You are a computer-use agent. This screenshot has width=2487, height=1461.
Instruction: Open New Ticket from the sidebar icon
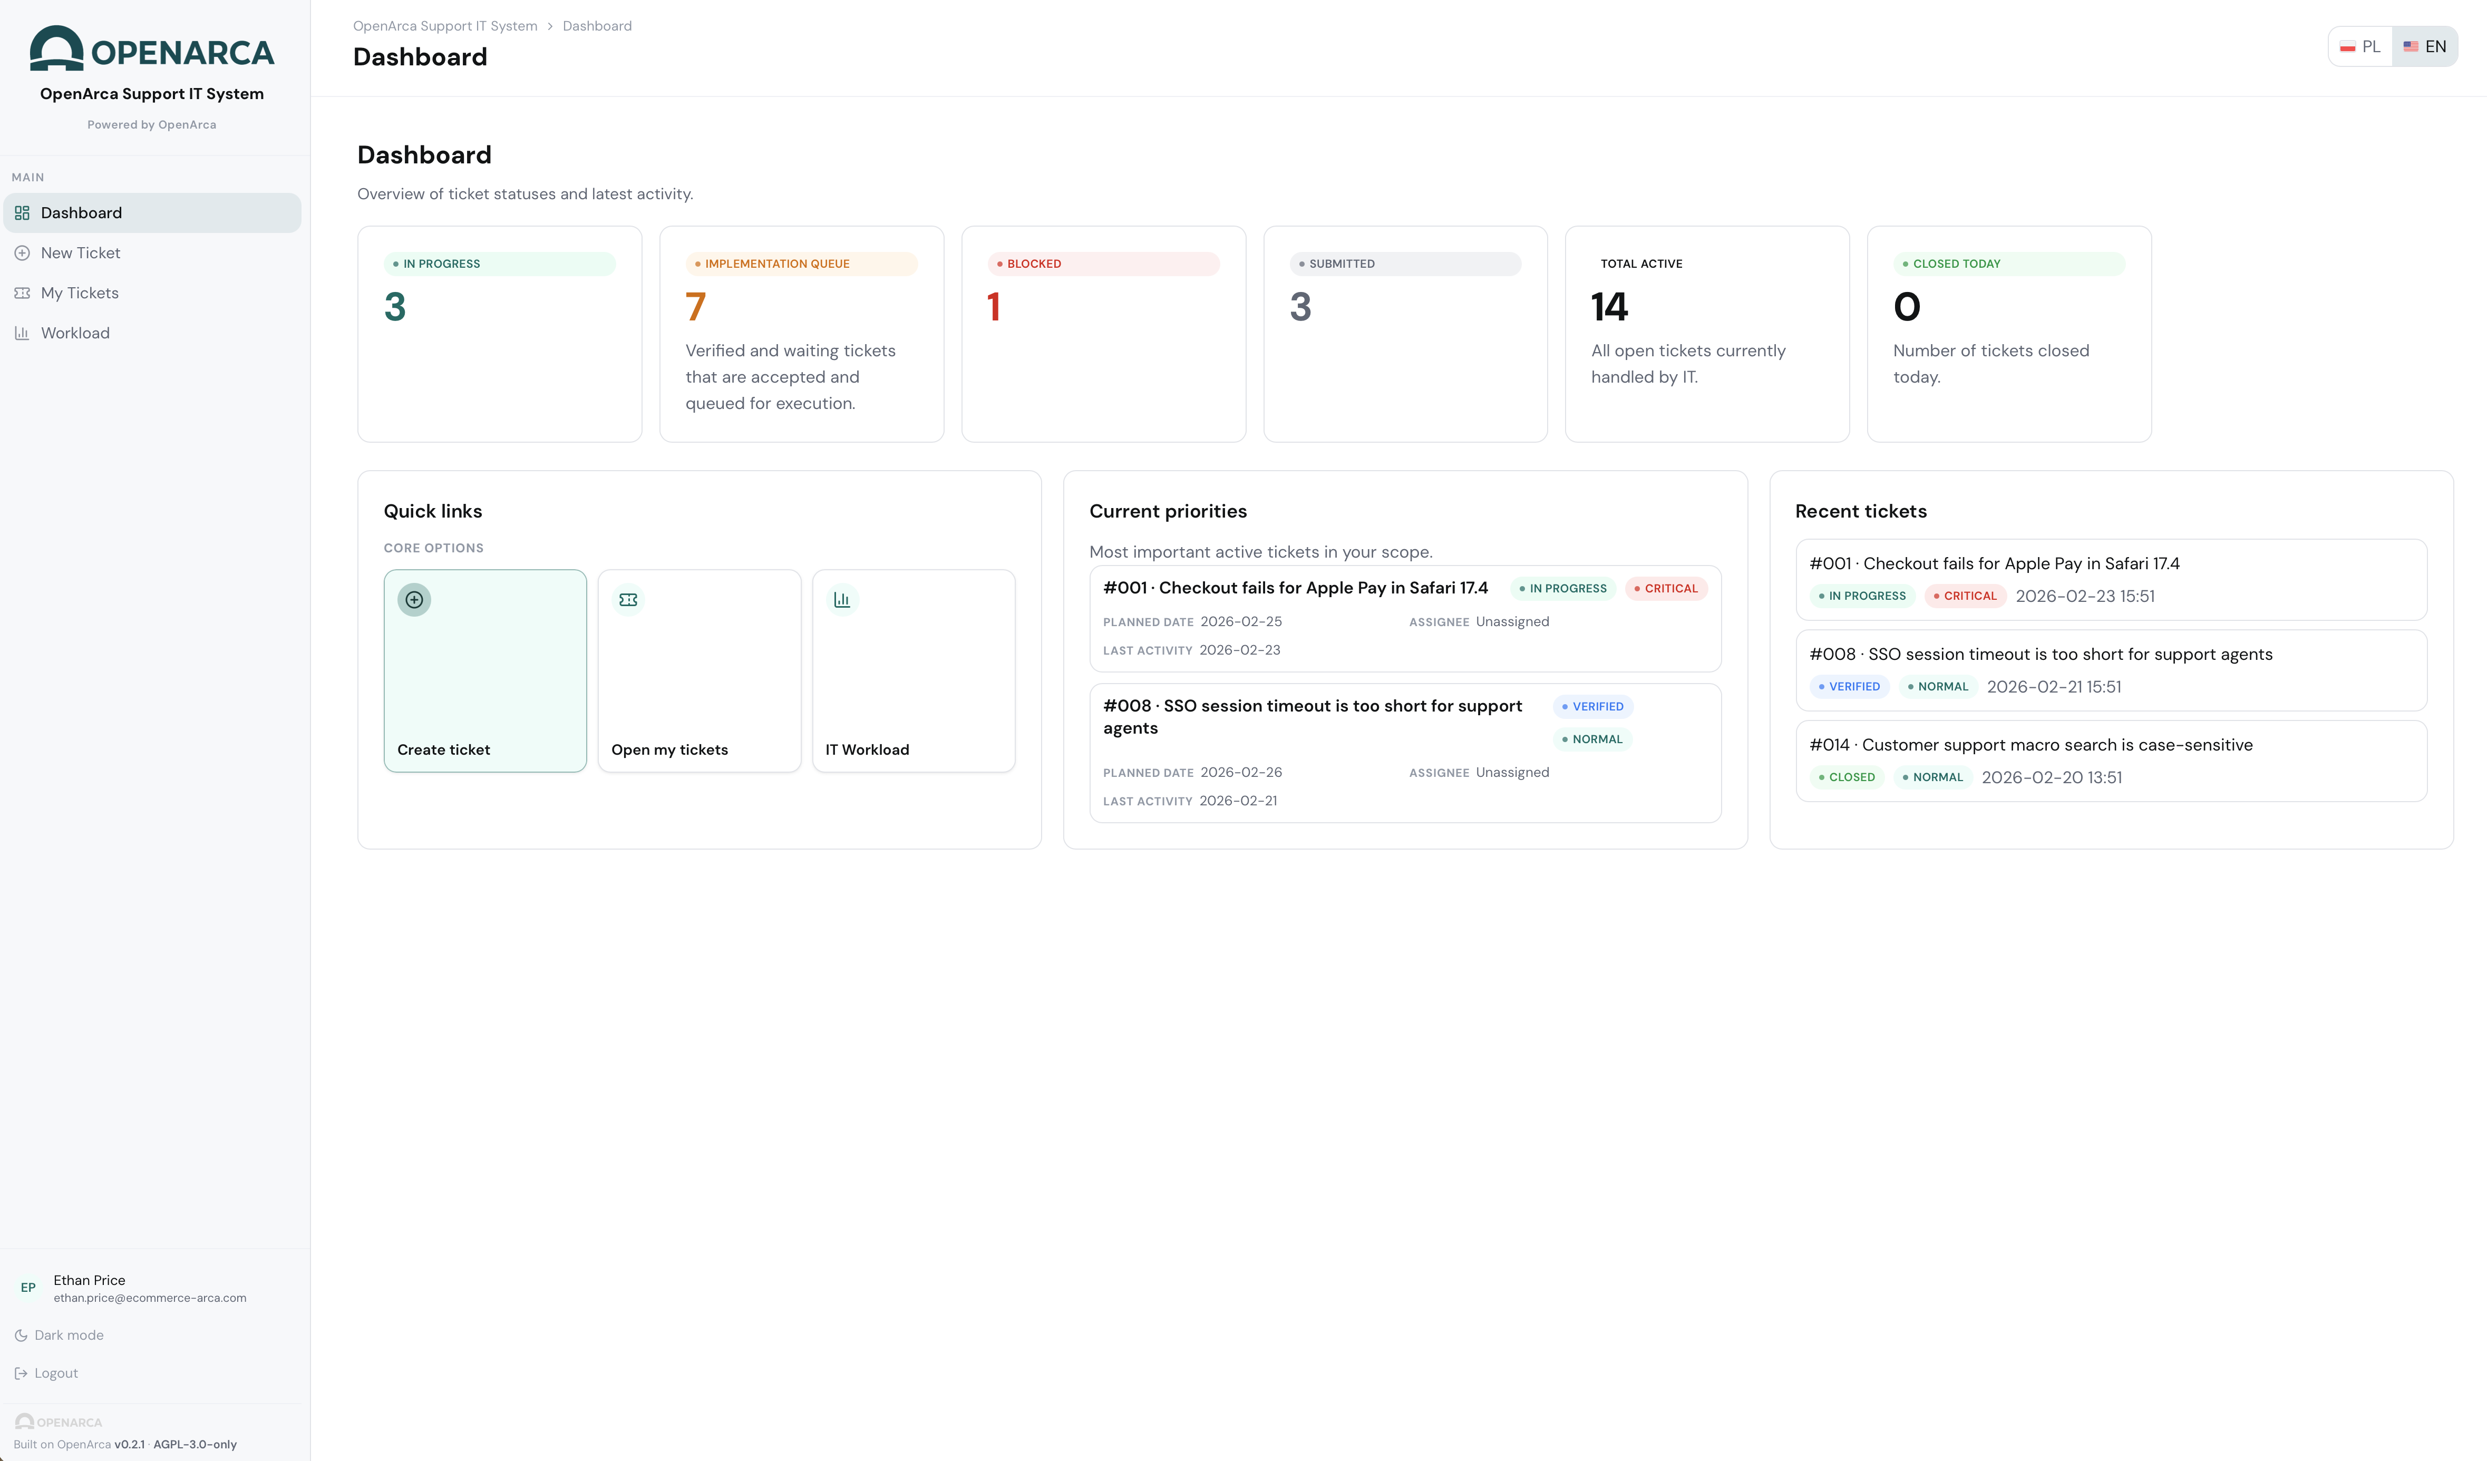[x=23, y=252]
